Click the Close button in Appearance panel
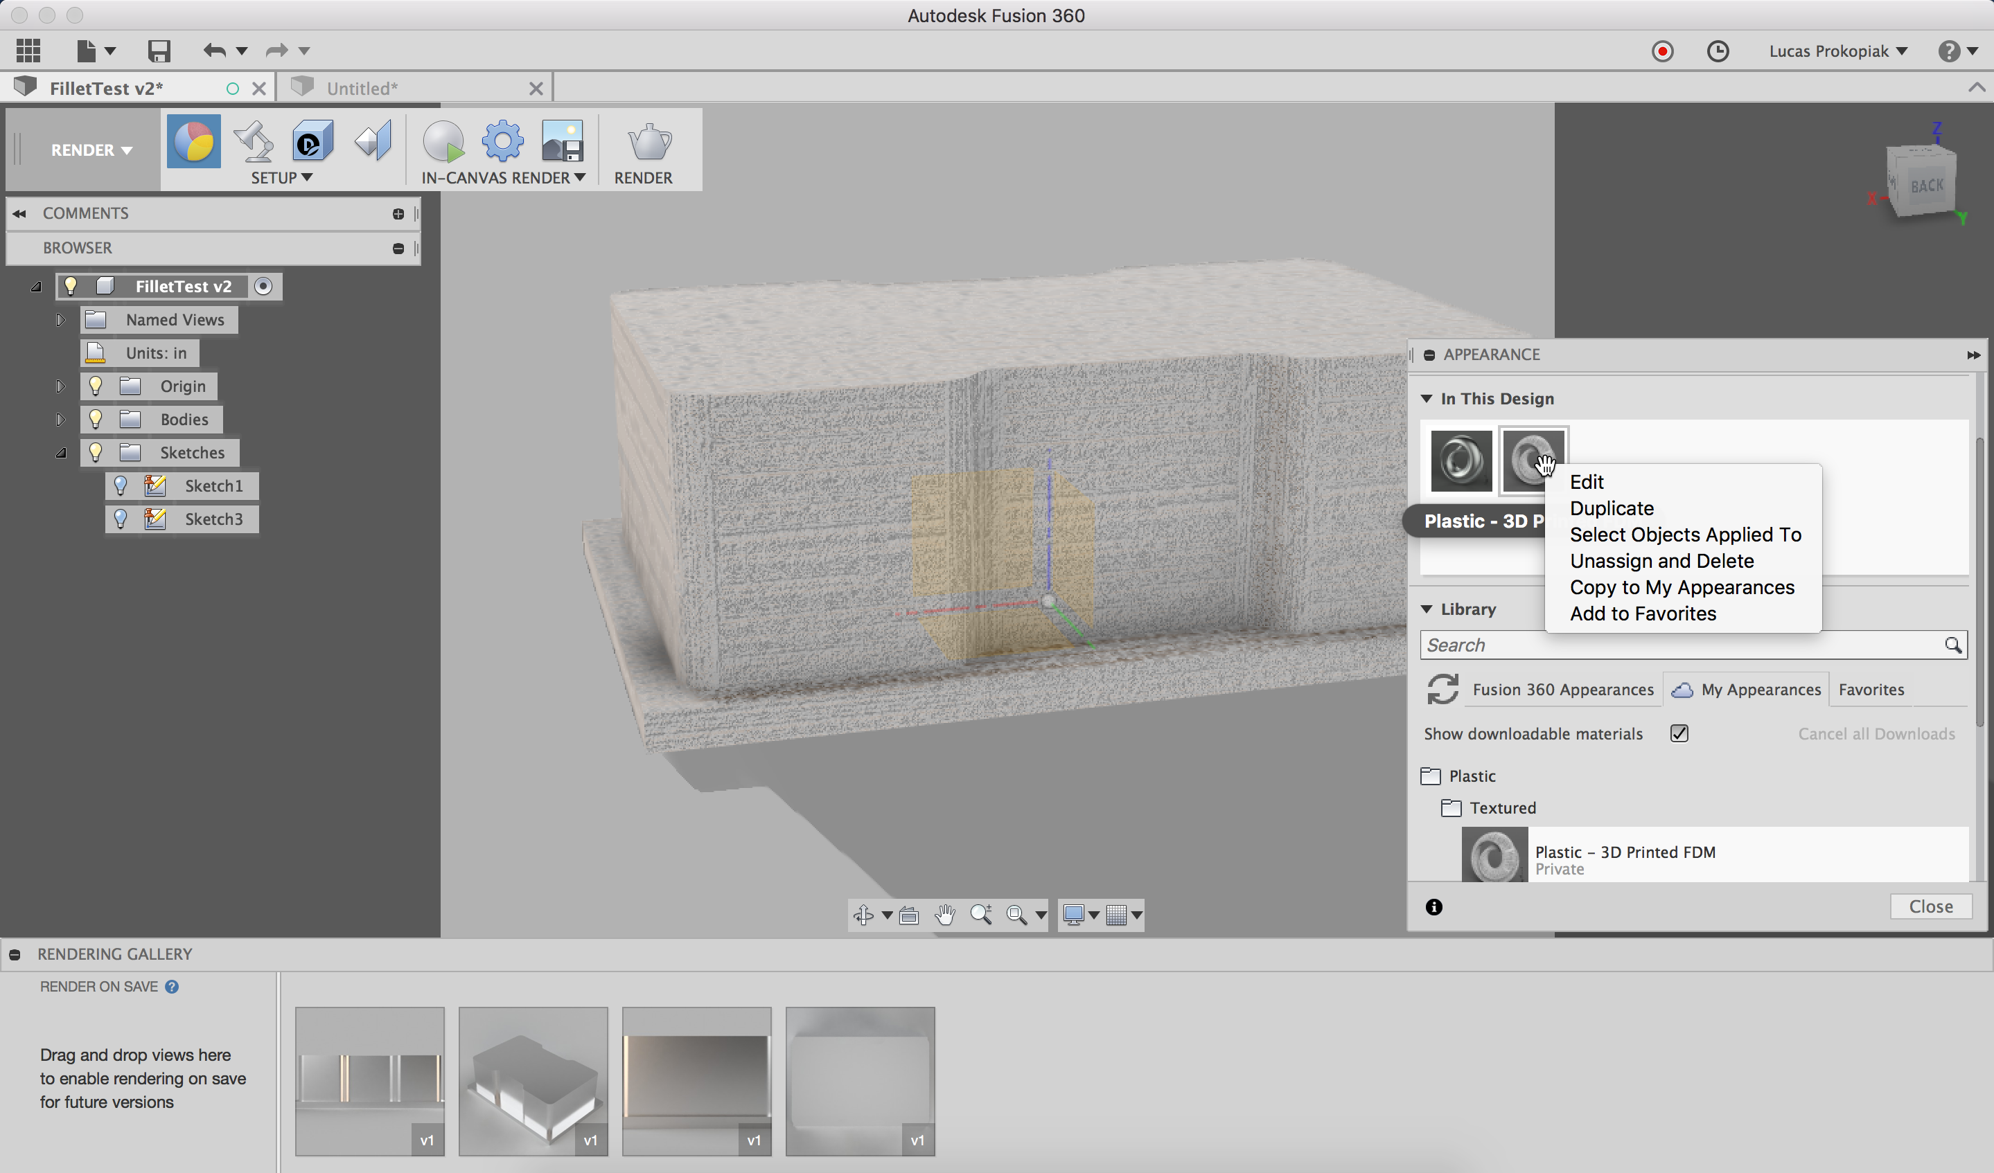 point(1931,906)
